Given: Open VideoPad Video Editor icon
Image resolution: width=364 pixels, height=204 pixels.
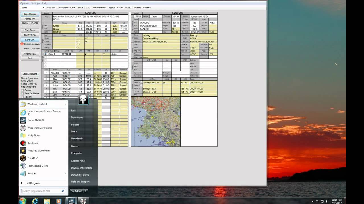Looking at the screenshot, I should [x=23, y=150].
